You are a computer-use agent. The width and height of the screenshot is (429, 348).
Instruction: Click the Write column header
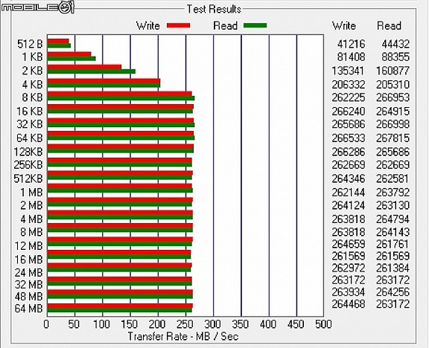click(344, 26)
